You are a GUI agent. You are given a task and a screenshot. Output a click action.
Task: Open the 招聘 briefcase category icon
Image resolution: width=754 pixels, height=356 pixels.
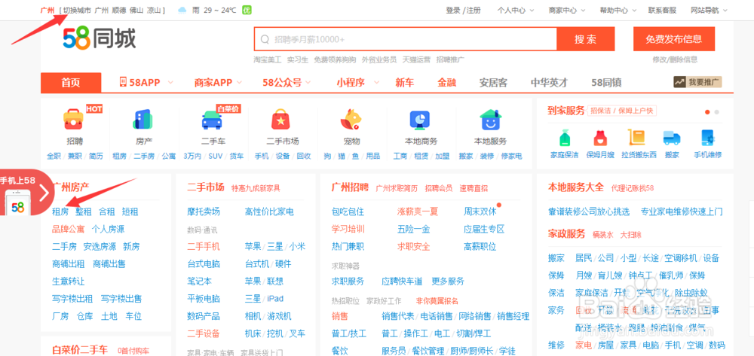pyautogui.click(x=74, y=120)
